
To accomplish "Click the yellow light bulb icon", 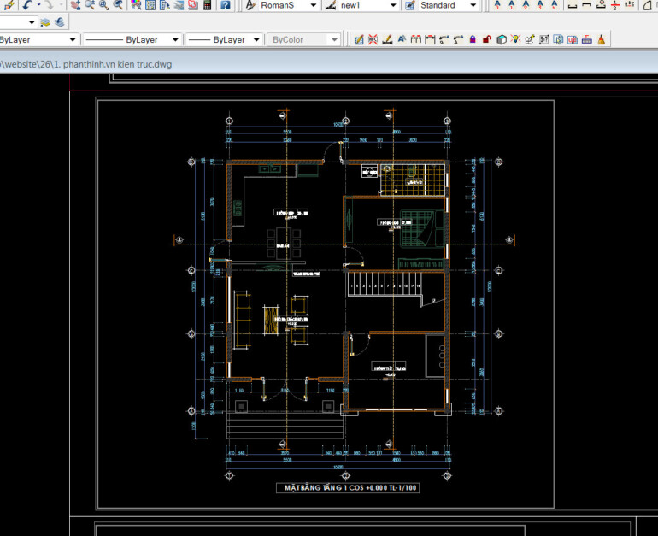I will (515, 40).
